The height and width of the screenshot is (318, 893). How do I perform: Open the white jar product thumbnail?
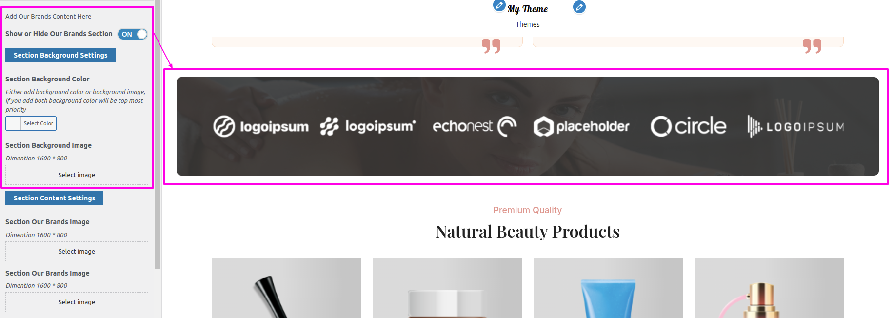447,288
